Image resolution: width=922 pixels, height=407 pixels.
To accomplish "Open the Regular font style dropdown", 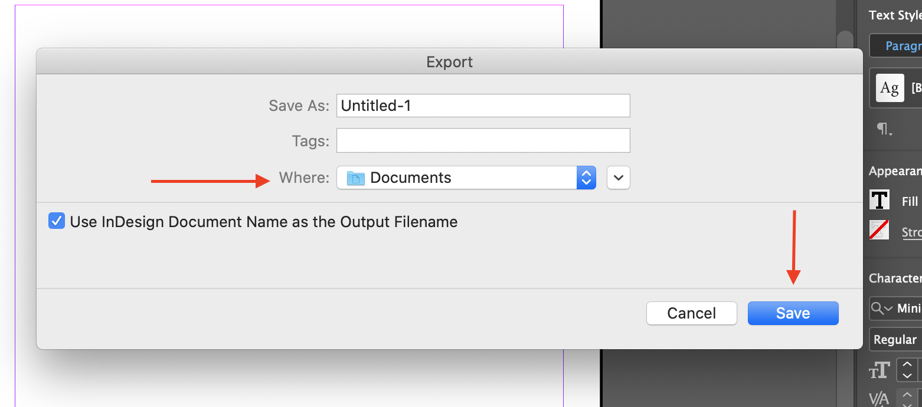I will coord(895,340).
